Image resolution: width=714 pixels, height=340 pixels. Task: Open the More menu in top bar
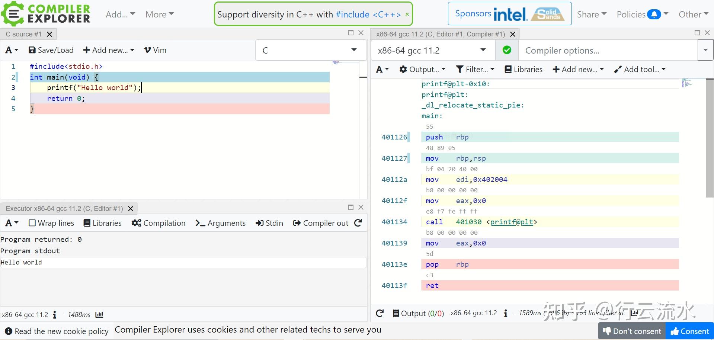coord(159,15)
